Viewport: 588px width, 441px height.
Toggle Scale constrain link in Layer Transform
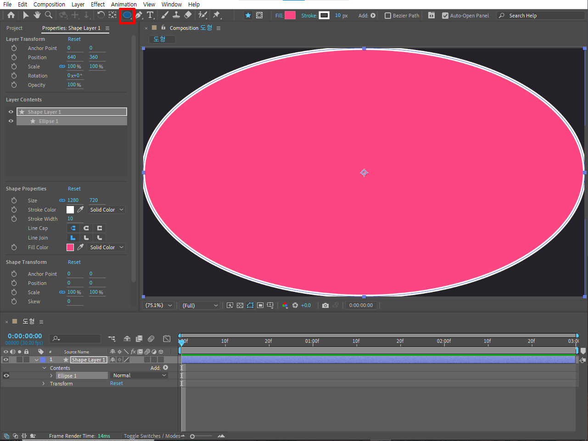click(x=62, y=67)
